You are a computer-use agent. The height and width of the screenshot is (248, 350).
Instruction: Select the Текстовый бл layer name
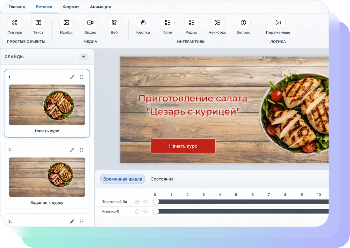tap(115, 202)
